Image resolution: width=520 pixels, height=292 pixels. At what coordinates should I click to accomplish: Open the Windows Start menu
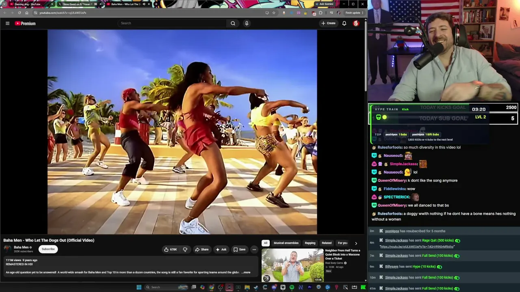tap(139, 287)
